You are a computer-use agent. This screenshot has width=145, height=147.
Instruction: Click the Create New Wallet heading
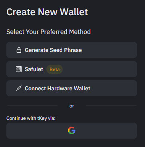click(x=47, y=12)
